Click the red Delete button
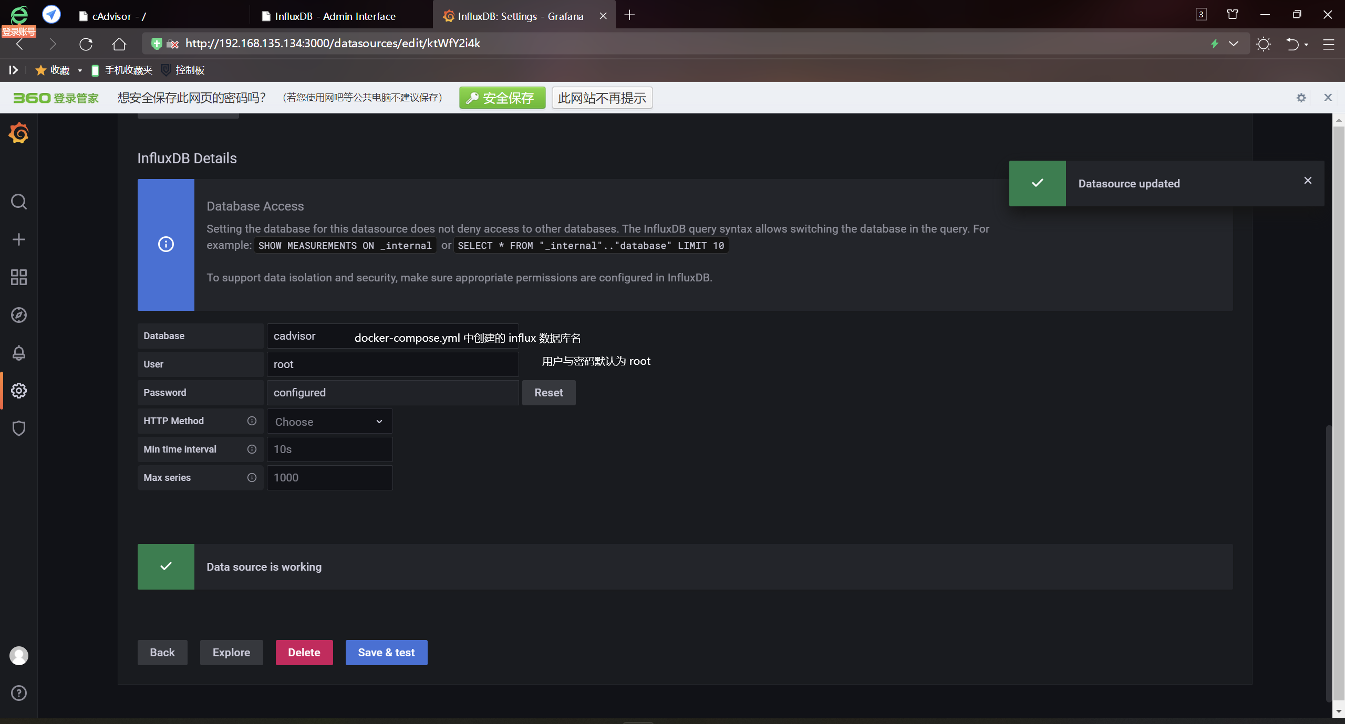This screenshot has width=1345, height=724. (304, 653)
